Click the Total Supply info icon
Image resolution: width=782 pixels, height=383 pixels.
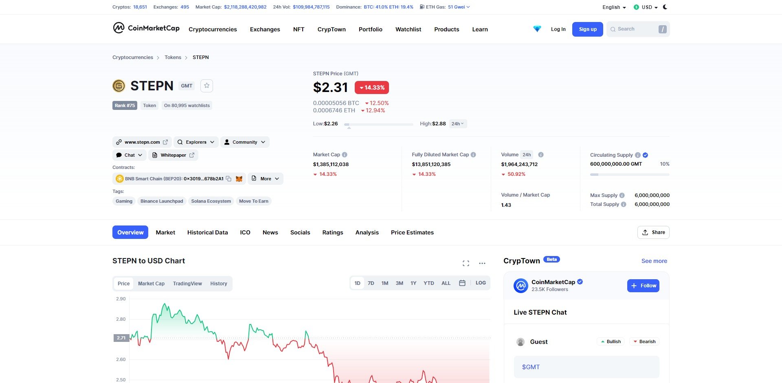point(624,204)
